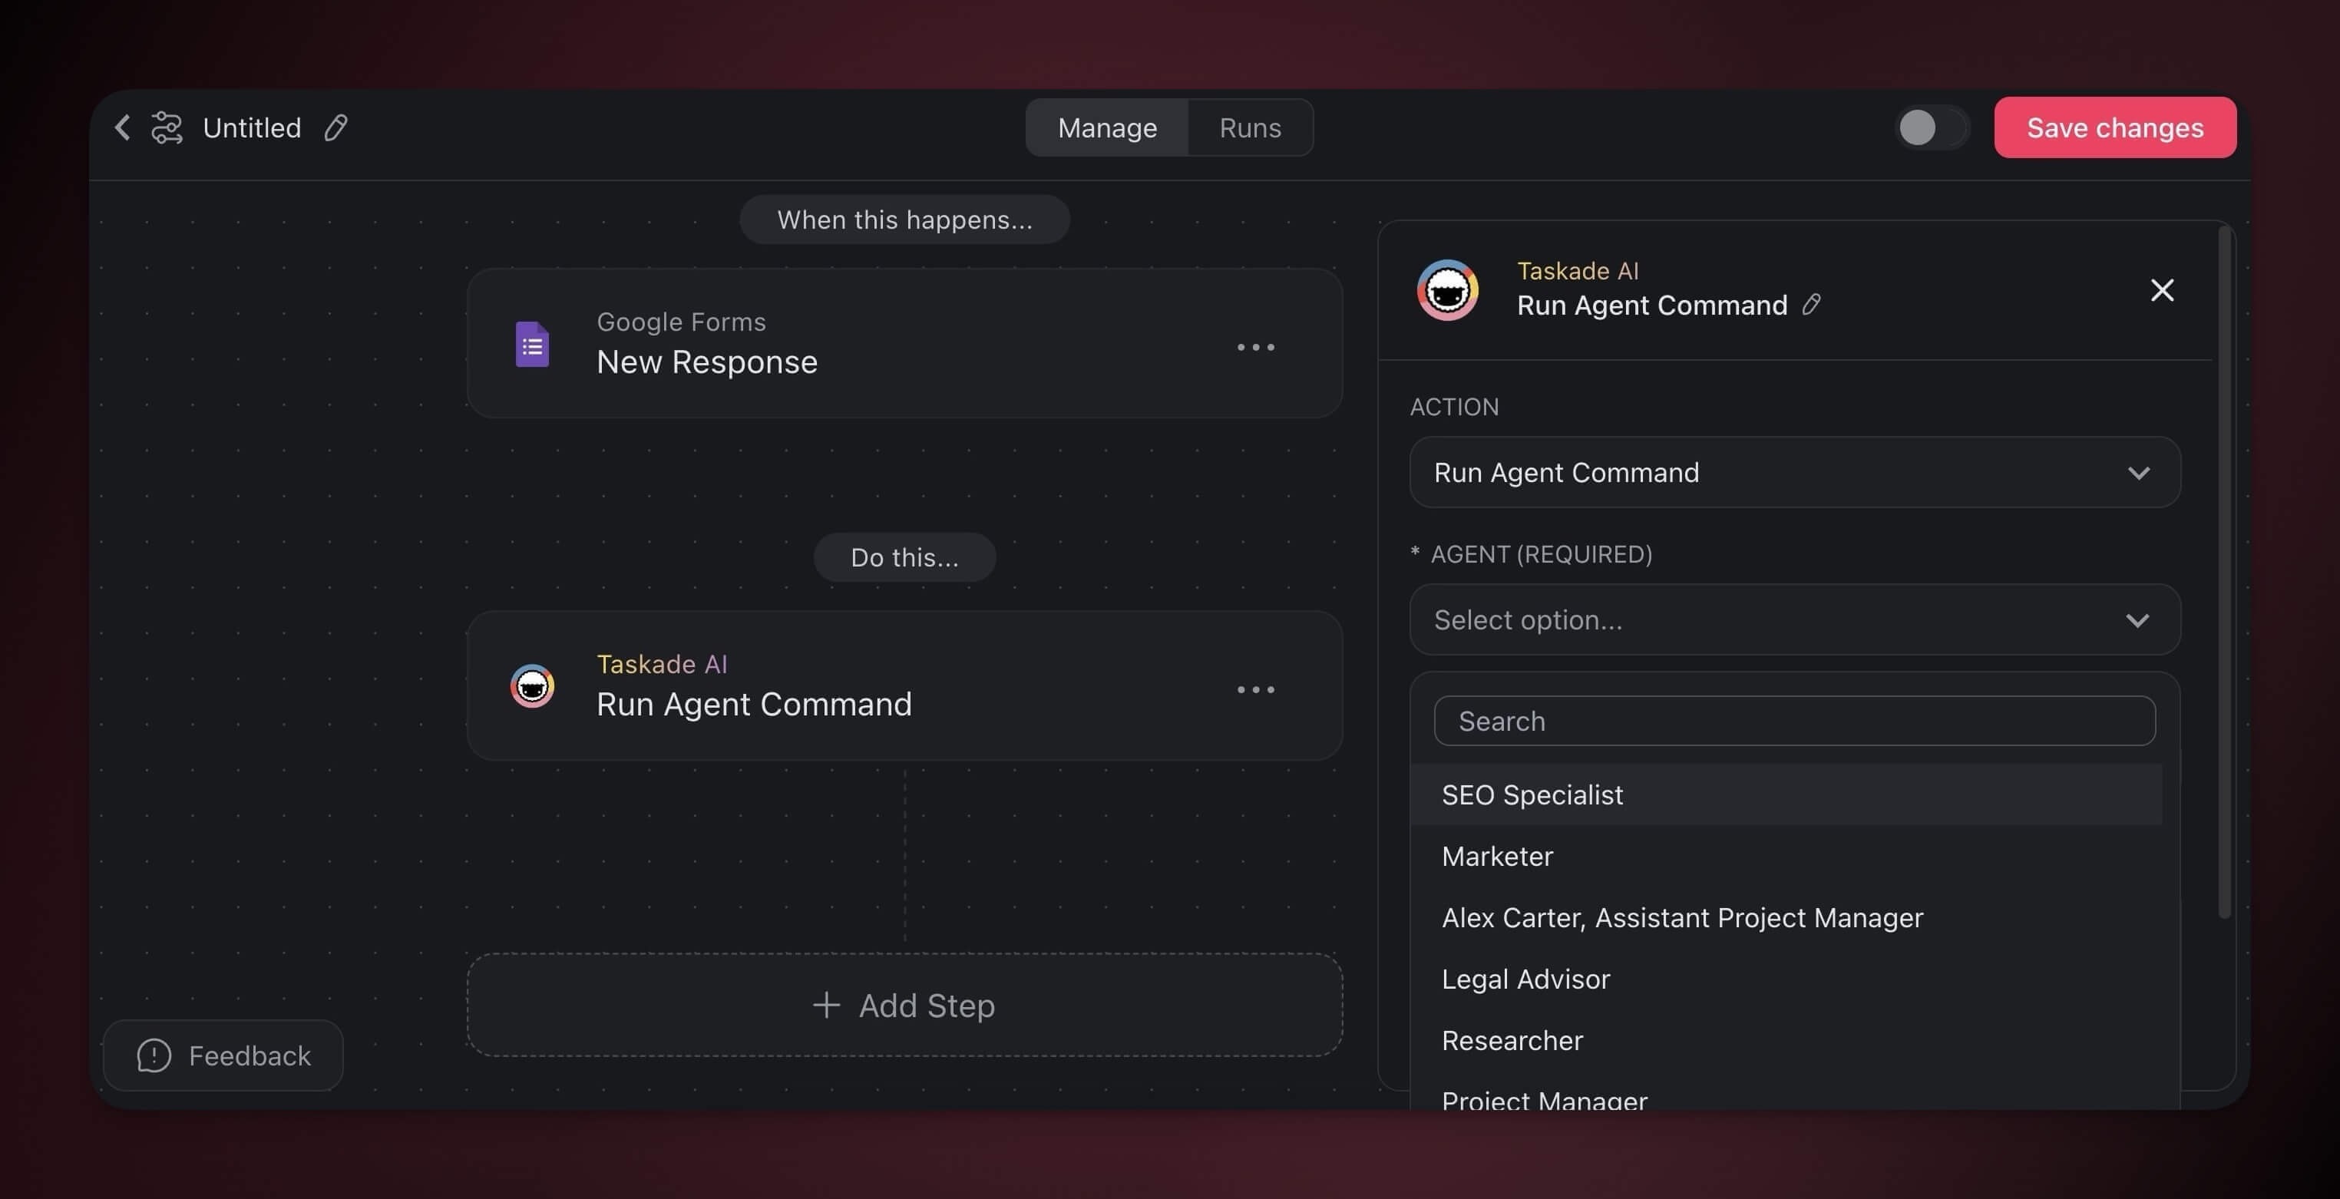
Task: Click the agent Search field
Action: tap(1794, 722)
